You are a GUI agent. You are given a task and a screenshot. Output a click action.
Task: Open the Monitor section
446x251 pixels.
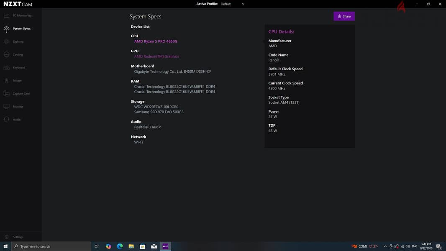(x=14, y=107)
